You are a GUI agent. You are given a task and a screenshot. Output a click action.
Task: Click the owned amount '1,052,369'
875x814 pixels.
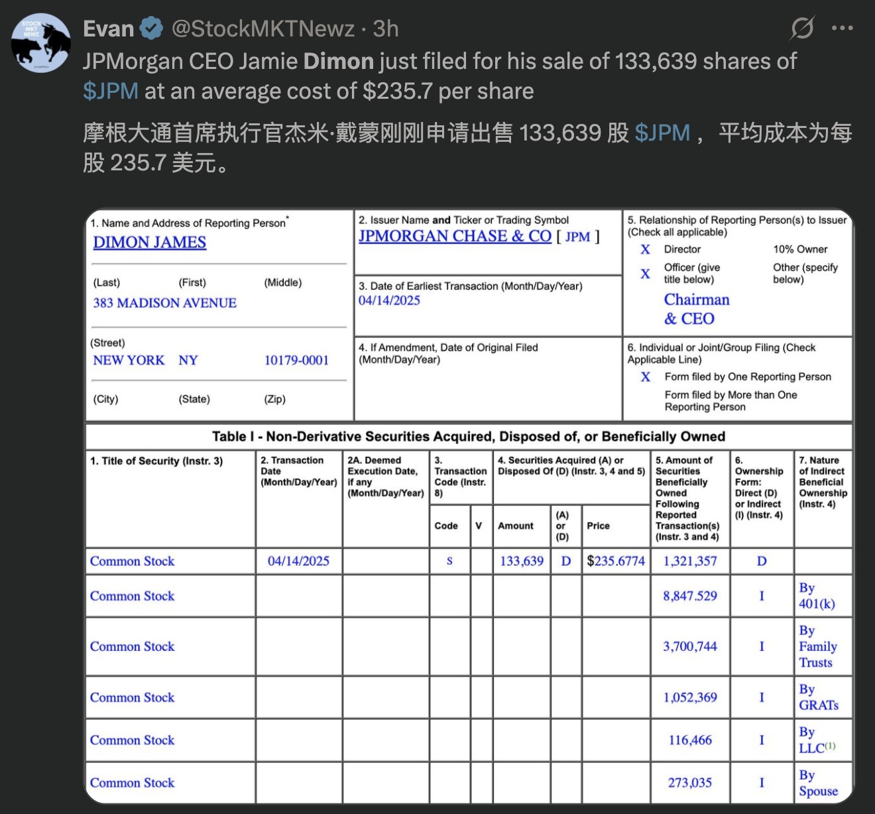pos(690,697)
